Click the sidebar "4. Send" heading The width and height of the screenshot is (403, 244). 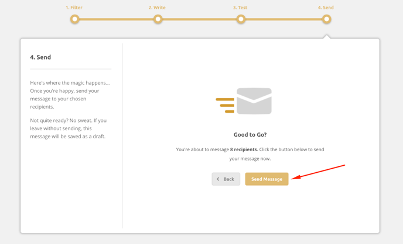(x=40, y=57)
